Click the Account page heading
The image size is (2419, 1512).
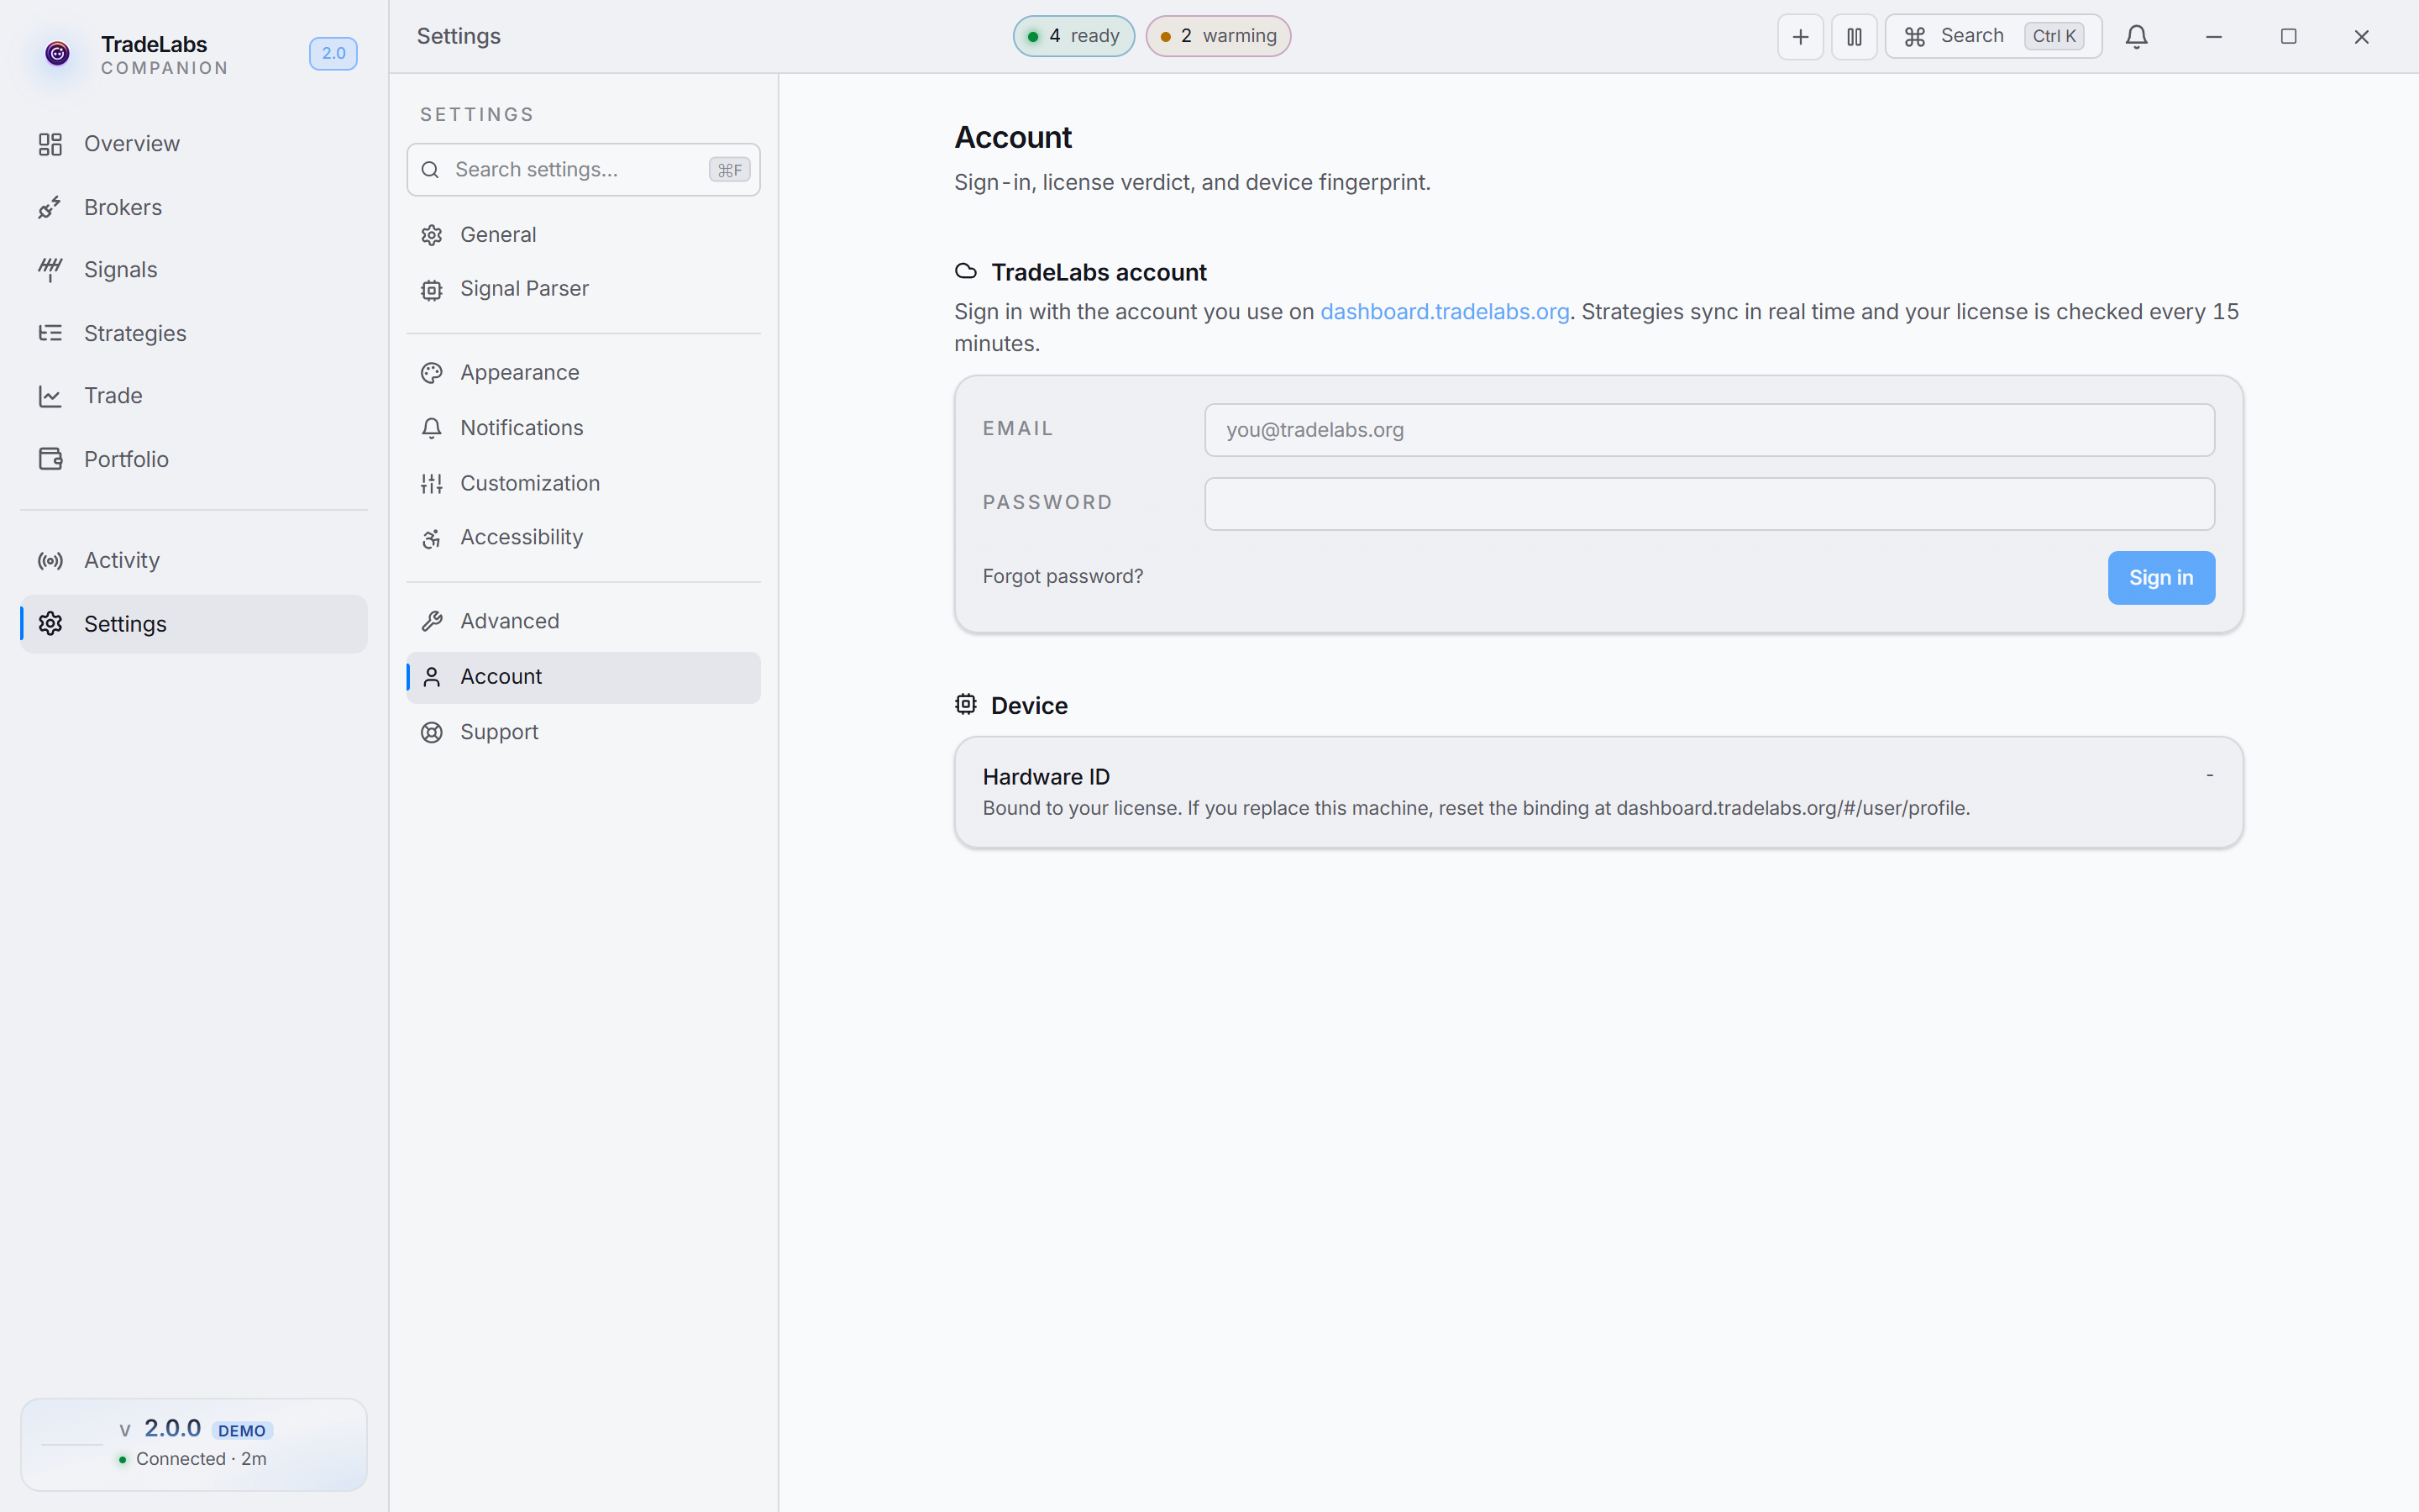(x=1013, y=137)
